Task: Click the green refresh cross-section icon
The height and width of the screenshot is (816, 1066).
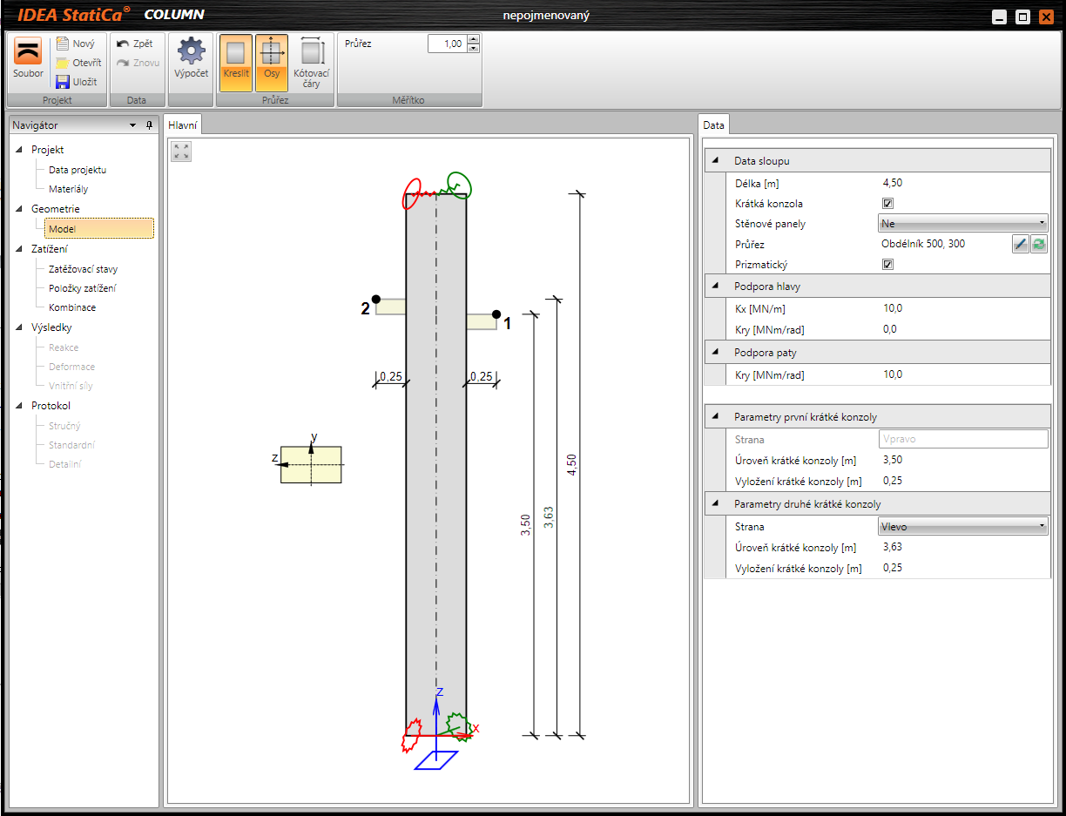Action: (x=1039, y=245)
